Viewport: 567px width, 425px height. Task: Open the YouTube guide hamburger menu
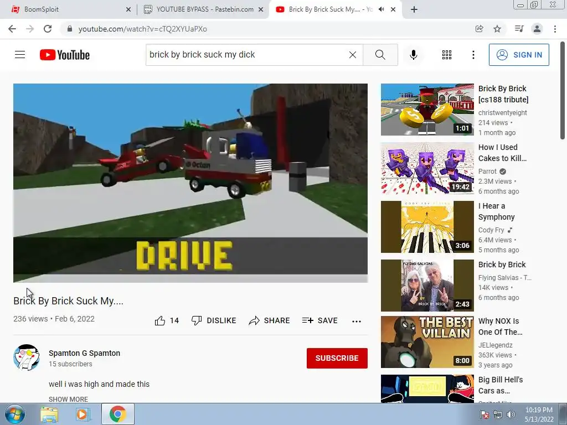point(20,55)
